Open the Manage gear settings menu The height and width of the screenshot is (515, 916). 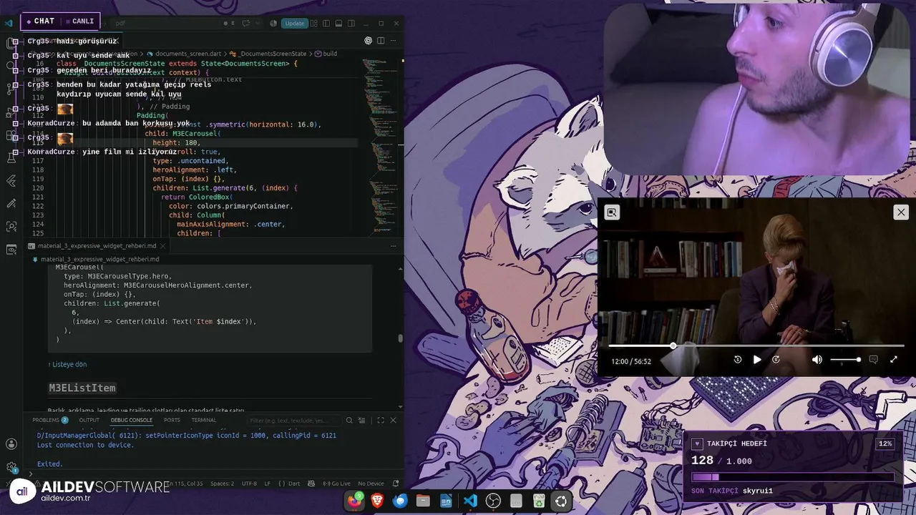point(11,468)
